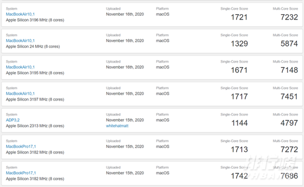Click the single-core score 1144
This screenshot has height=187, width=304.
(240, 123)
